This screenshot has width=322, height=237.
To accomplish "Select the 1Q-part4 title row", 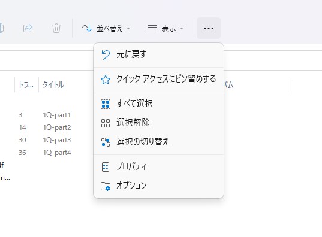I will pyautogui.click(x=57, y=153).
